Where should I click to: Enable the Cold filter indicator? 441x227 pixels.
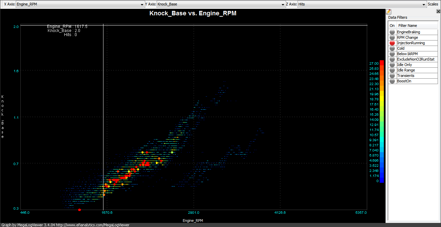(392, 49)
